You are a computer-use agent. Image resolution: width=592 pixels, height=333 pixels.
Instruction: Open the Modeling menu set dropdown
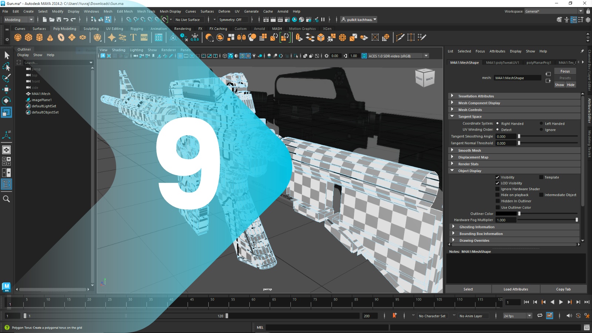18,20
